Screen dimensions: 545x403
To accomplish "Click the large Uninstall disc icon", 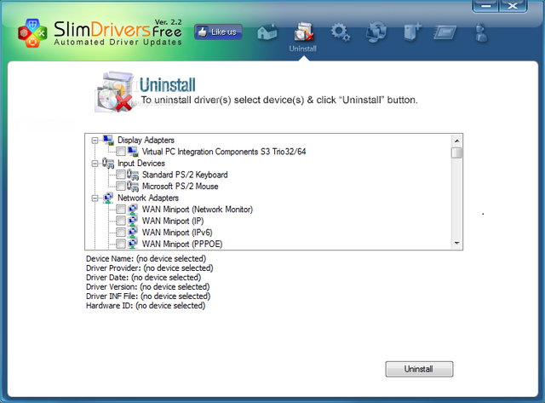I will click(x=114, y=92).
